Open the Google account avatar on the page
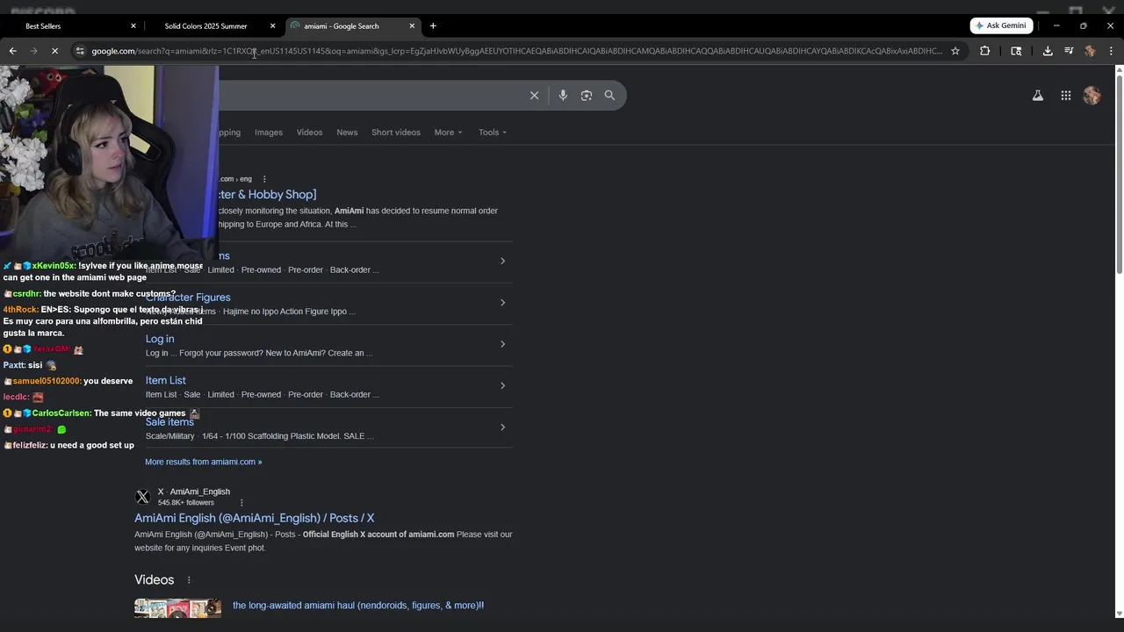This screenshot has height=632, width=1124. 1092,96
